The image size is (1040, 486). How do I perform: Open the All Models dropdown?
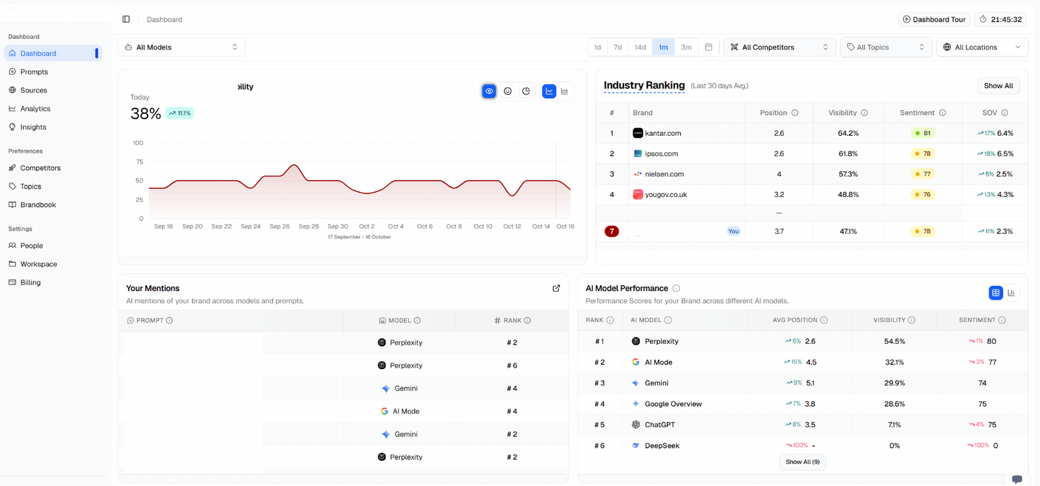(181, 47)
